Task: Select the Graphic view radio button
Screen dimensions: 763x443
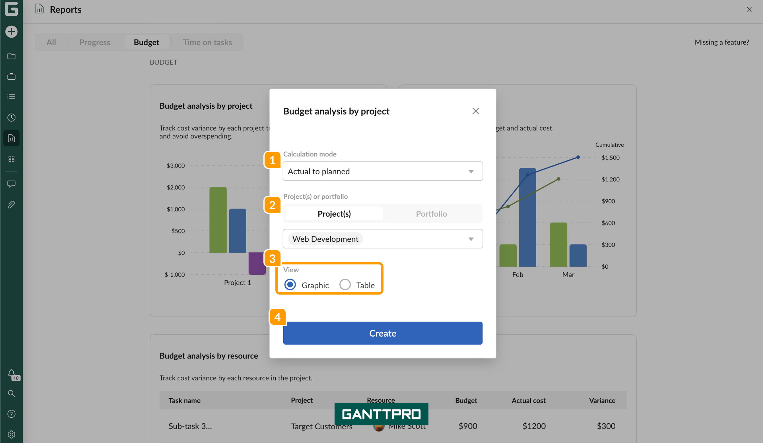Action: [x=290, y=285]
